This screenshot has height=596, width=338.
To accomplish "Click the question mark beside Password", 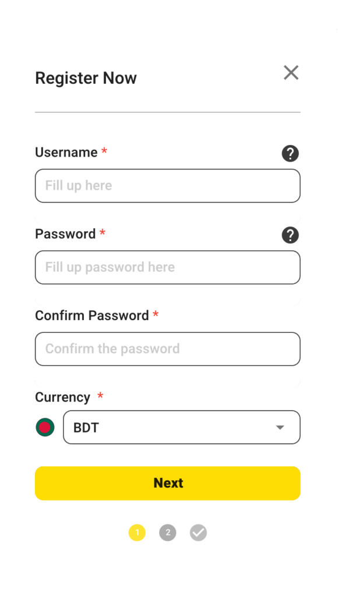I will [x=290, y=235].
